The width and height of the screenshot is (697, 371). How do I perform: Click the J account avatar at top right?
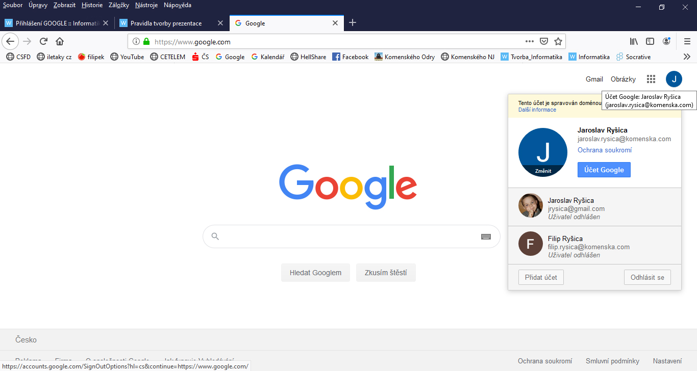click(674, 79)
